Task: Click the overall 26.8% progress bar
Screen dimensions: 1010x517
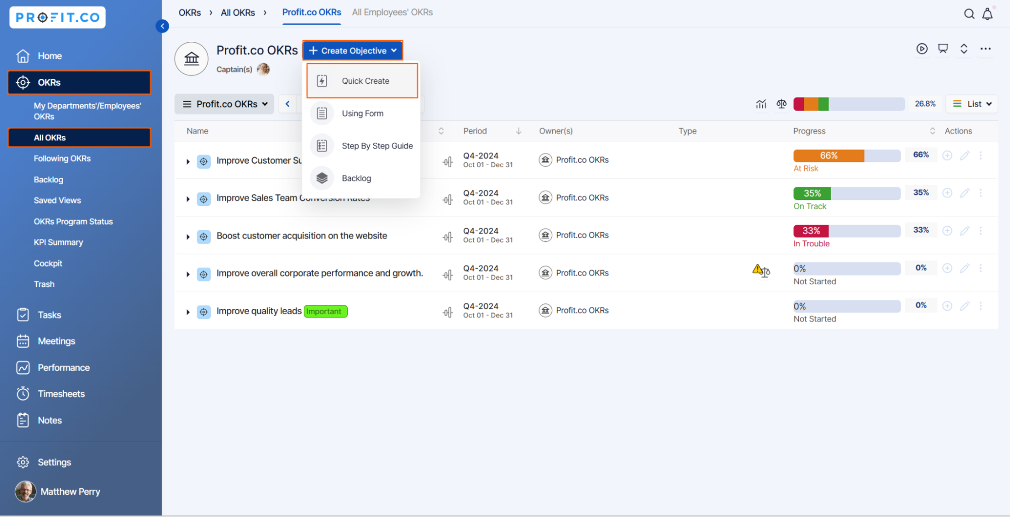Action: (x=849, y=104)
